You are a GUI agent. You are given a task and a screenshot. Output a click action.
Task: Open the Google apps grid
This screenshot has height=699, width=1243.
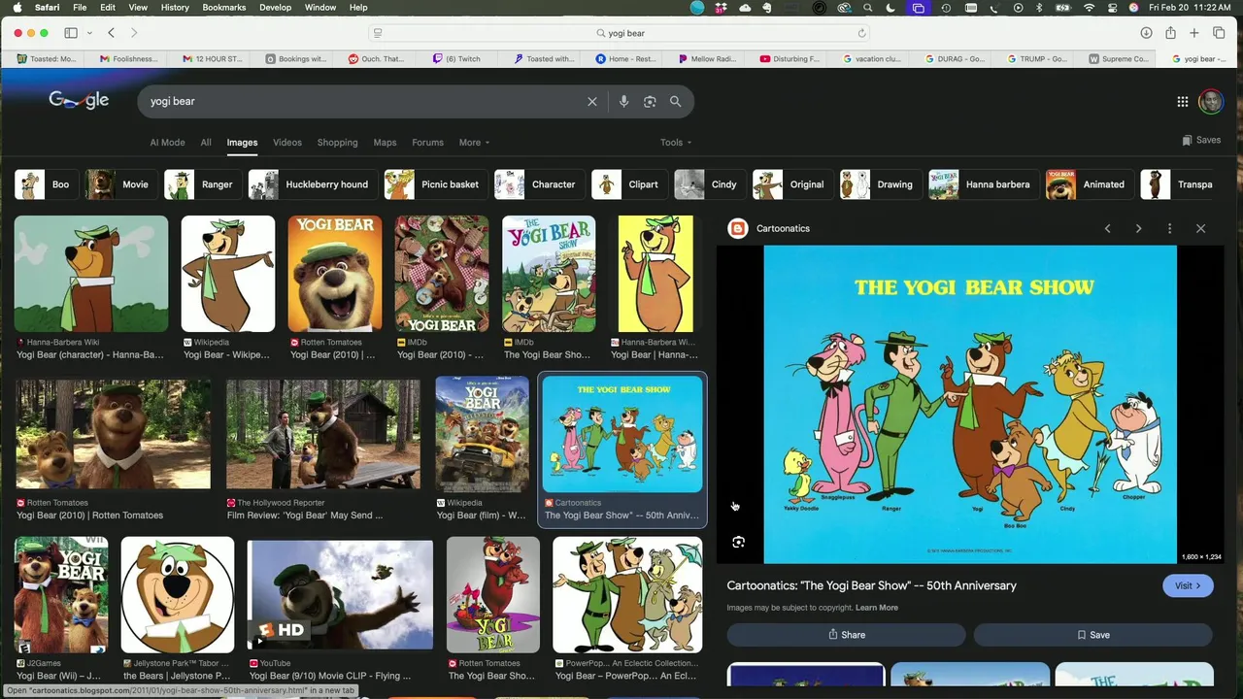point(1182,101)
